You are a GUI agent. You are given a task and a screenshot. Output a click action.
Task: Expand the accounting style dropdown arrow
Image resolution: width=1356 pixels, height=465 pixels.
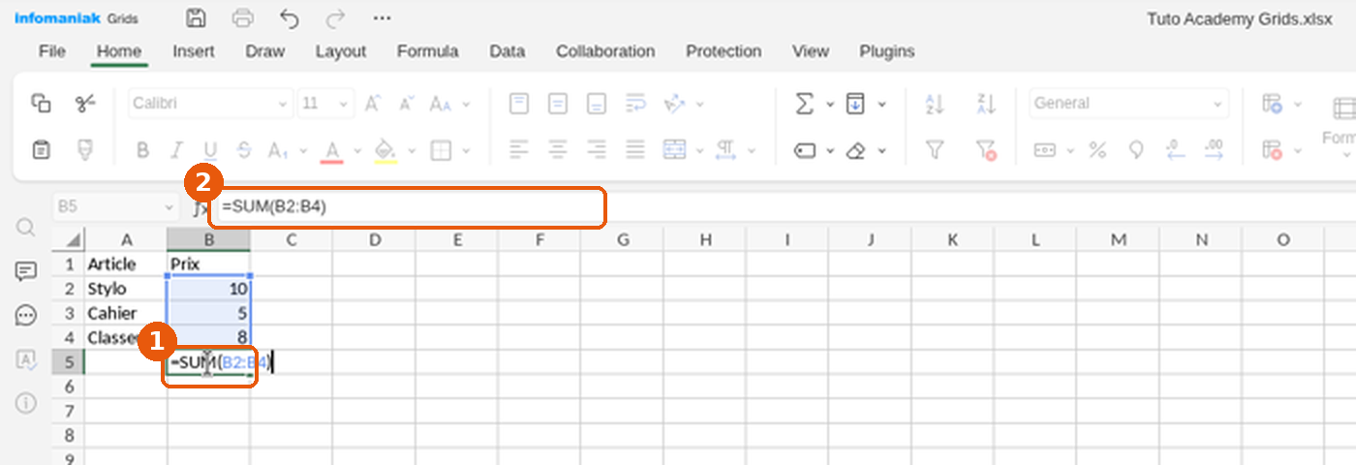[1070, 151]
